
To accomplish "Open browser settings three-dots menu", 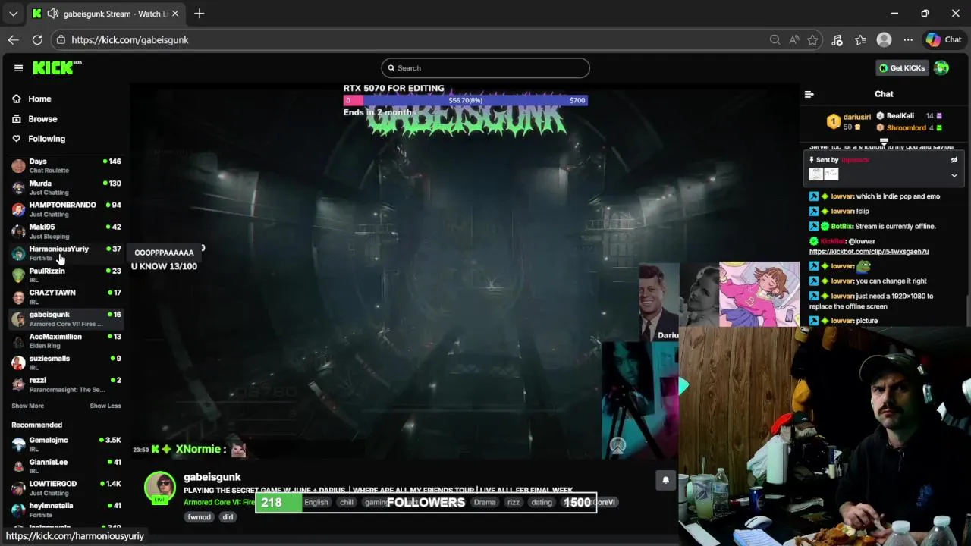I will tap(908, 39).
